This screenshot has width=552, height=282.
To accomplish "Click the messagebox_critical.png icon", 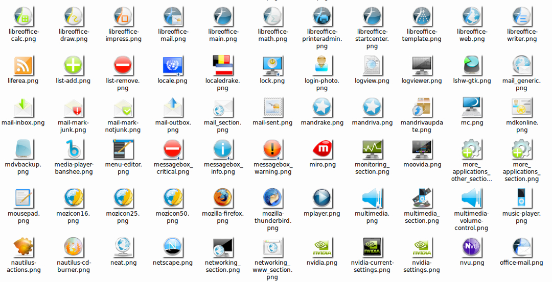I will pyautogui.click(x=173, y=149).
